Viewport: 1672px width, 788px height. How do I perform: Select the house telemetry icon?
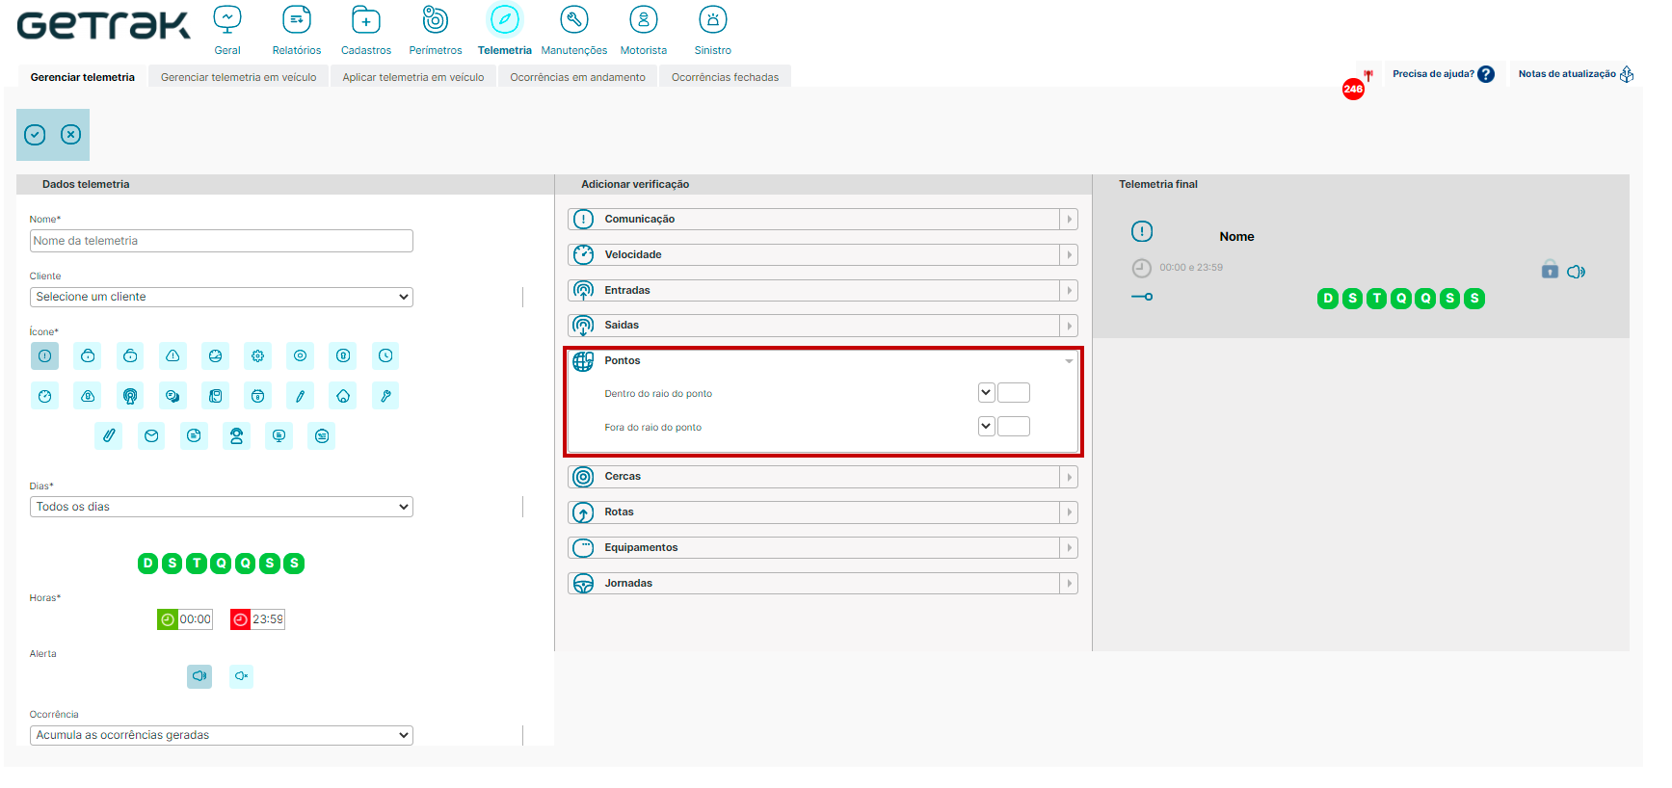(x=343, y=396)
